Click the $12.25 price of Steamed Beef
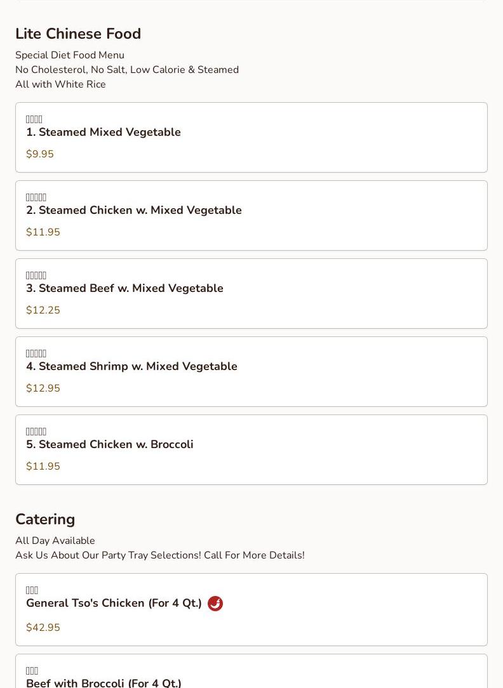This screenshot has height=688, width=503. click(43, 310)
